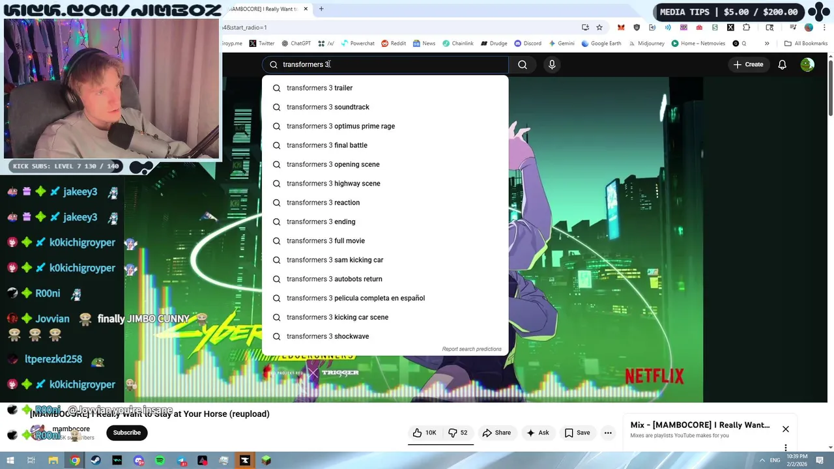This screenshot has width=834, height=469.
Task: Click the MetaMask fox extension icon
Action: pos(621,27)
